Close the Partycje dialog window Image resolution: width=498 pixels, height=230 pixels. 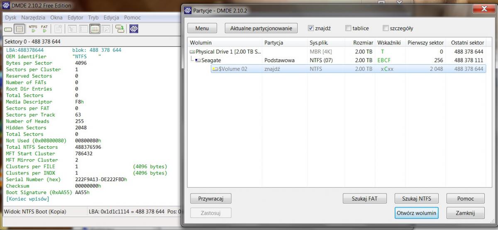pos(483,9)
